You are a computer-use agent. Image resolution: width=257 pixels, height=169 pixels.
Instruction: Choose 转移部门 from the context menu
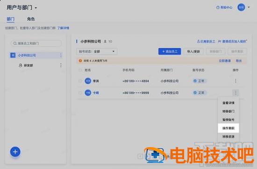(x=228, y=111)
